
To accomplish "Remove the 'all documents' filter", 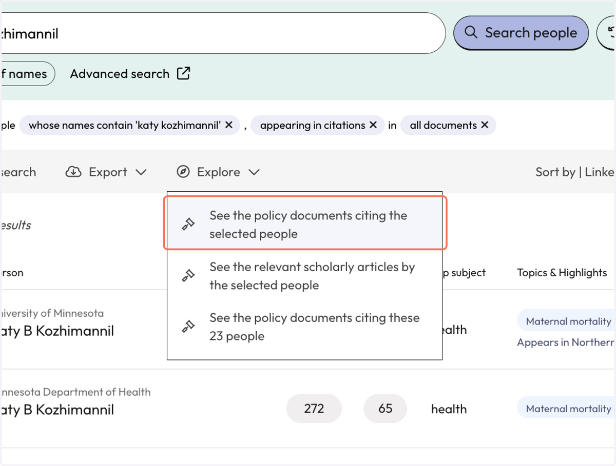I will click(485, 125).
